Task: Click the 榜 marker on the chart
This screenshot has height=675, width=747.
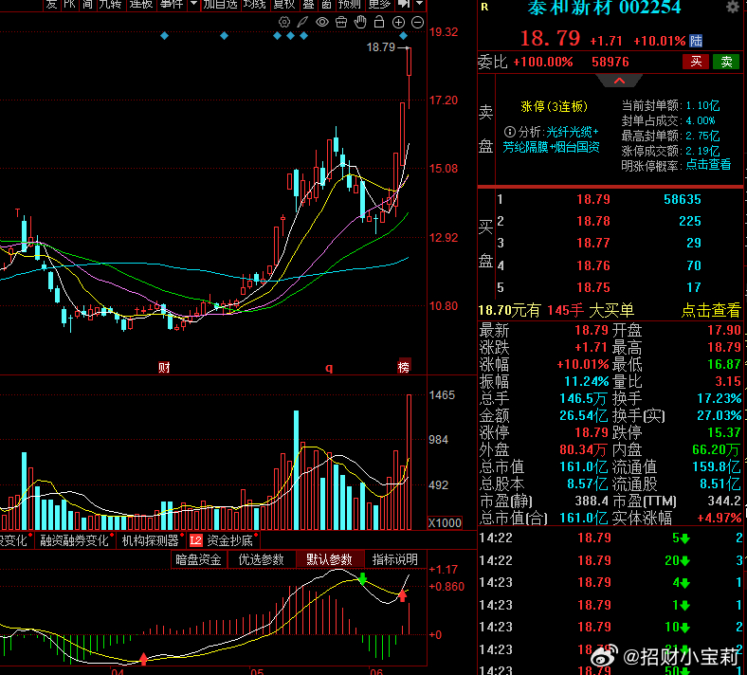Action: (404, 367)
